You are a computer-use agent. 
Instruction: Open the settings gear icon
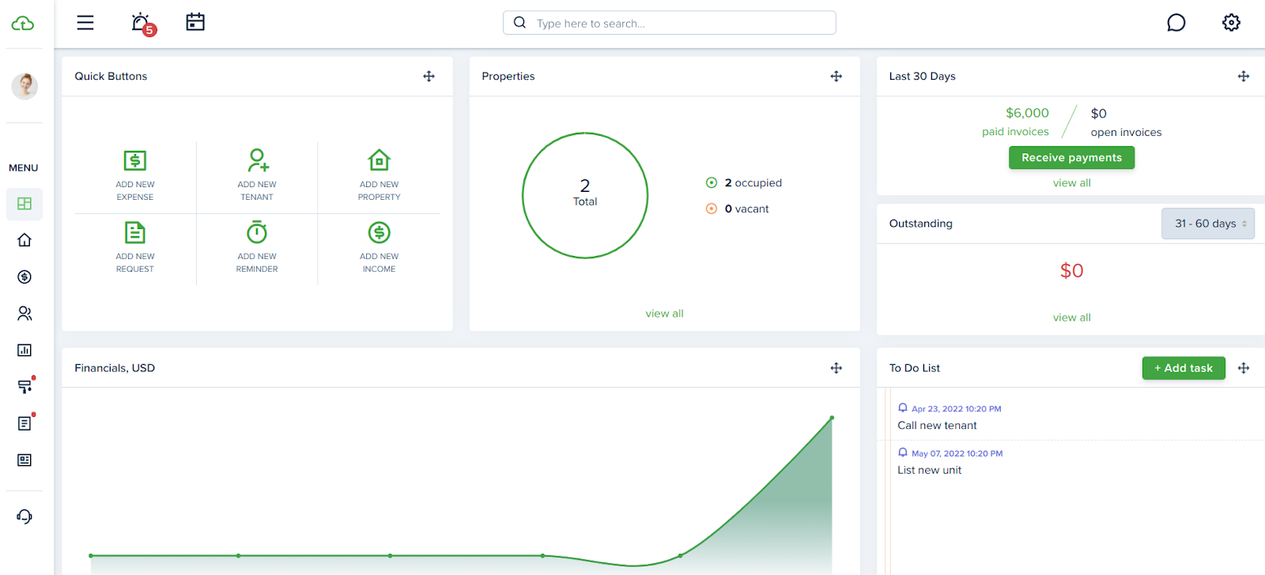point(1231,23)
